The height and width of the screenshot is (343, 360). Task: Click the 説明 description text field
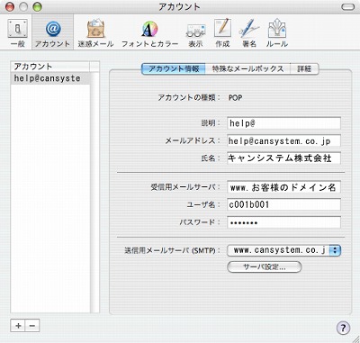pos(283,123)
